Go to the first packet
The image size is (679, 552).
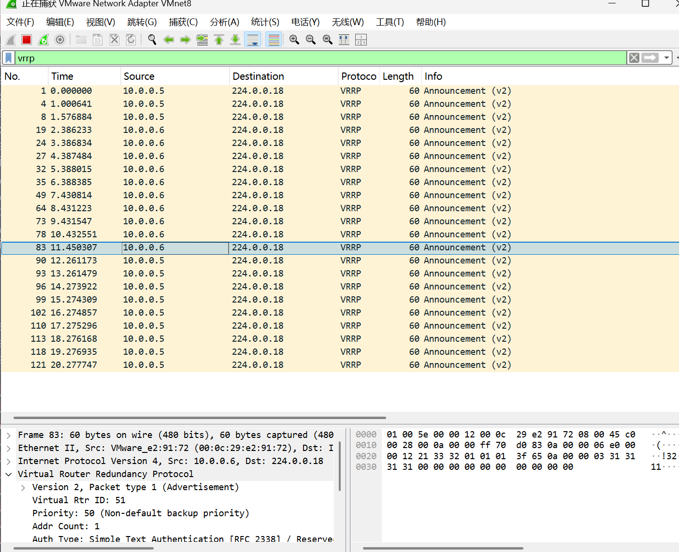pyautogui.click(x=219, y=40)
